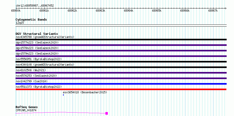Select the red nsv5511373 variant bar
The height and width of the screenshot is (116, 234).
coord(121,89)
